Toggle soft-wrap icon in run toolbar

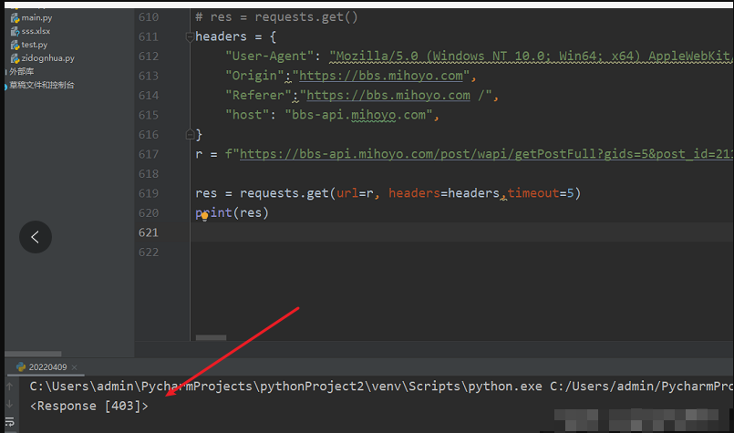9,422
